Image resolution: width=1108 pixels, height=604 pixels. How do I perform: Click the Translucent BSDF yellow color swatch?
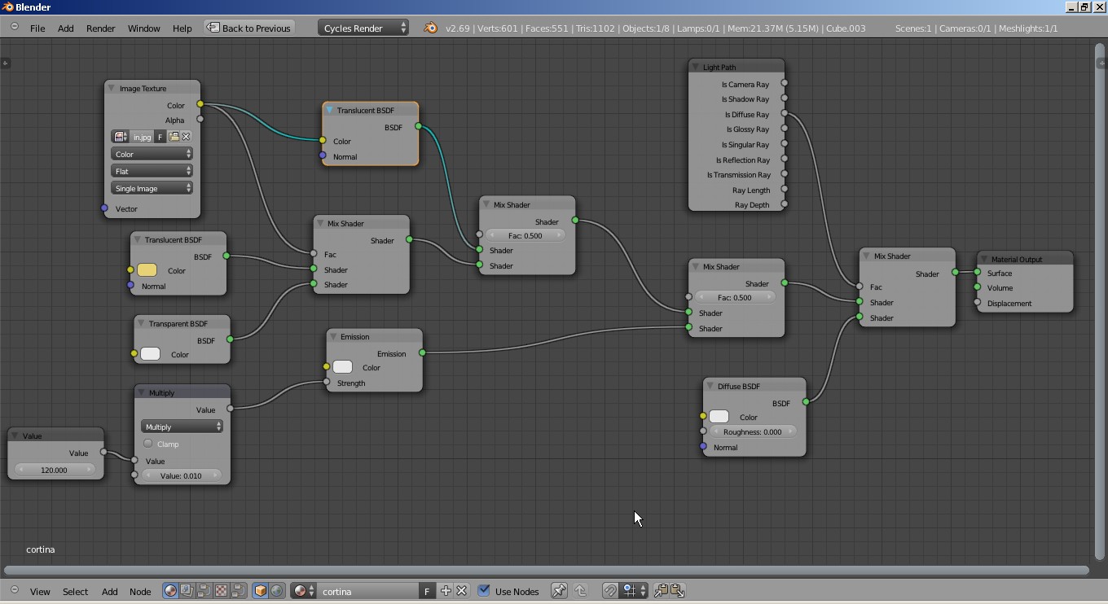coord(147,270)
